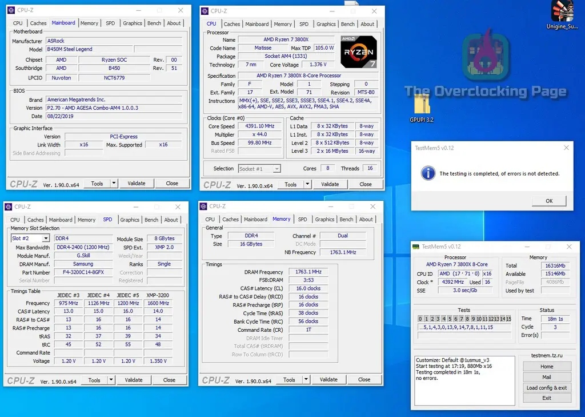Open the Socket #1 selection dropdown
Image resolution: width=585 pixels, height=417 pixels.
pyautogui.click(x=277, y=169)
